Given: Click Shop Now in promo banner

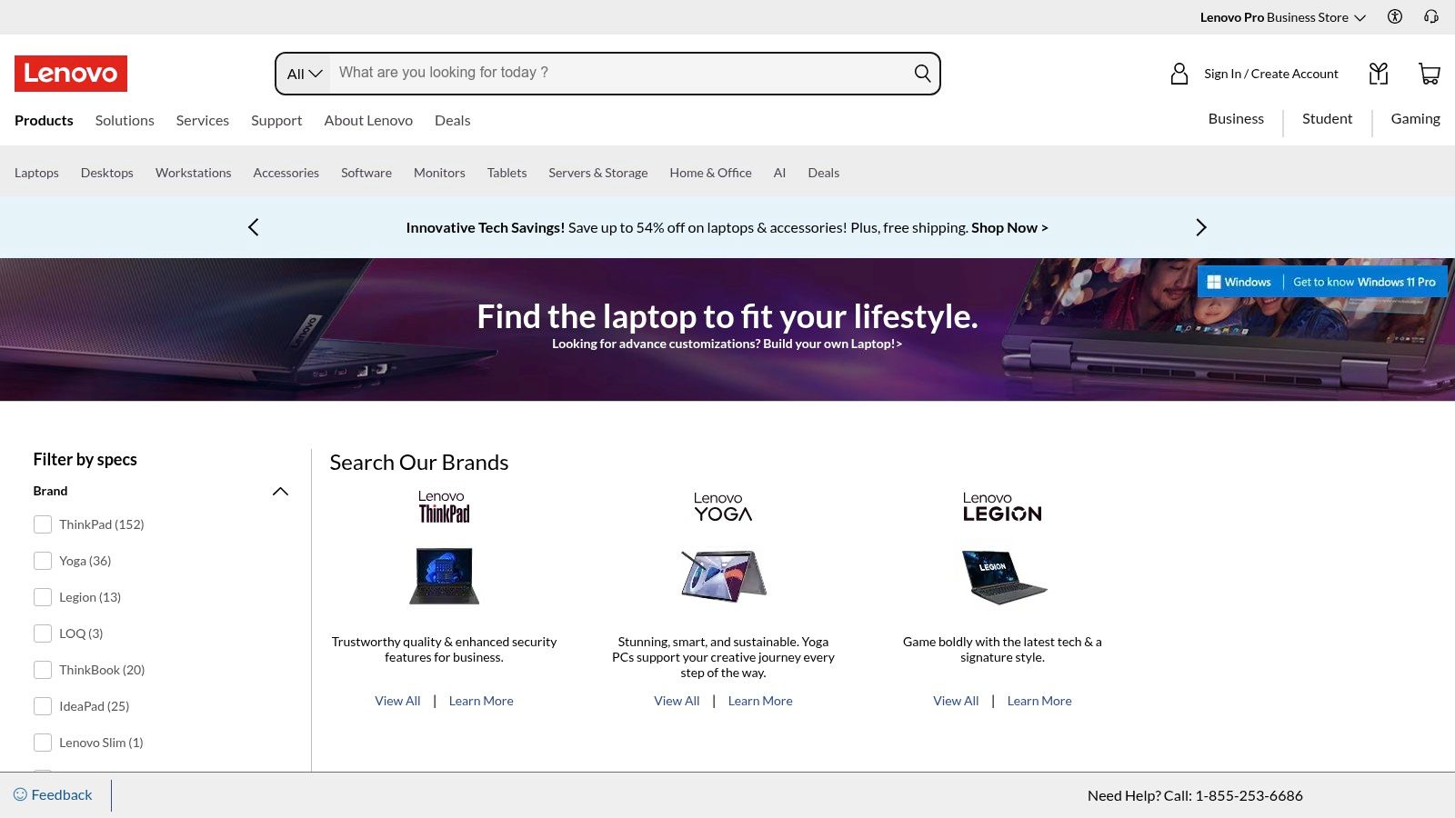Looking at the screenshot, I should coord(1009,228).
